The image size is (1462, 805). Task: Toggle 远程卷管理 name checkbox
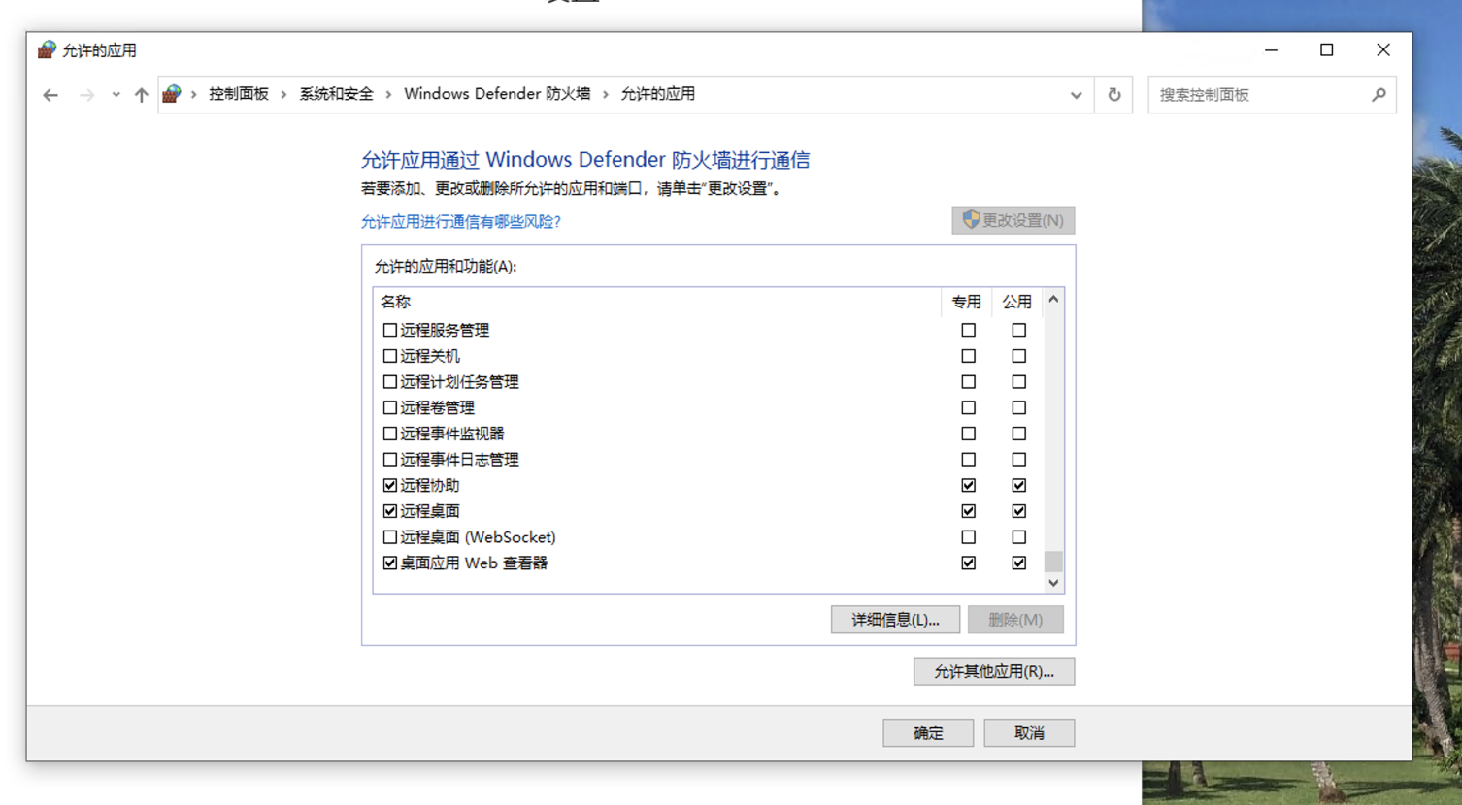(x=390, y=408)
